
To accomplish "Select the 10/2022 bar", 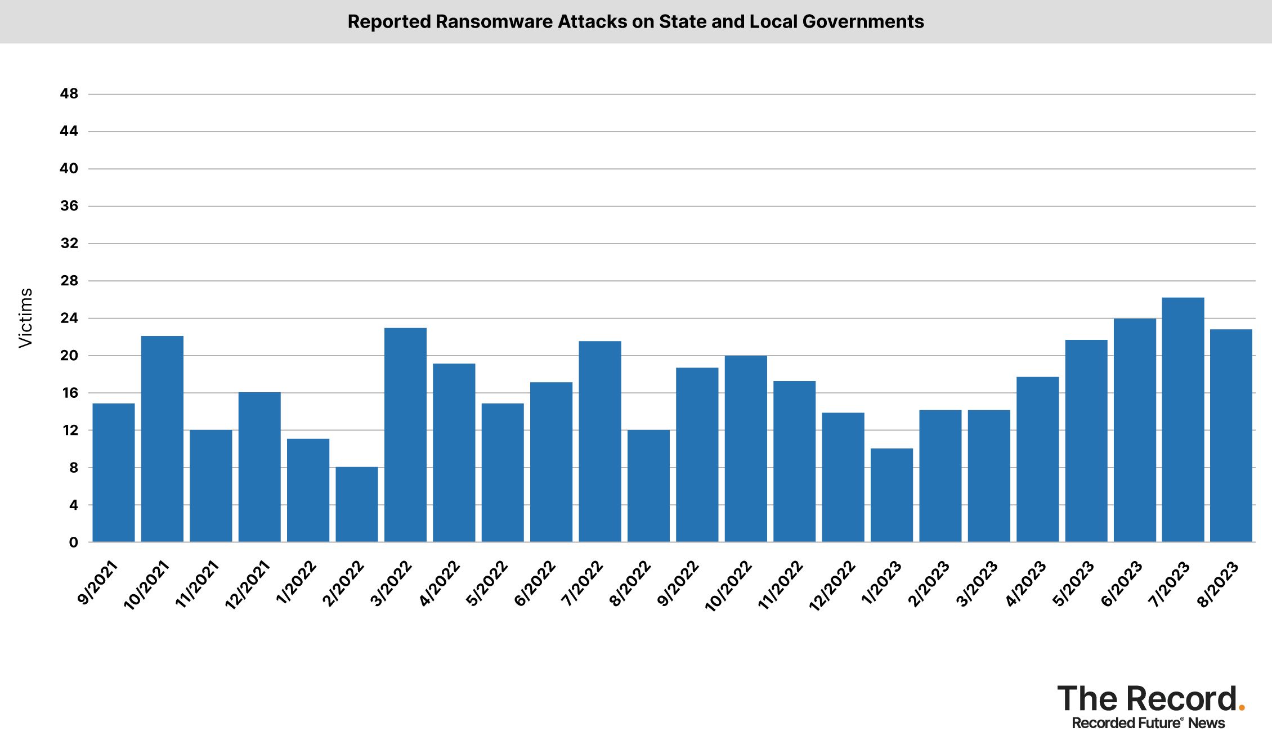I will pyautogui.click(x=746, y=448).
